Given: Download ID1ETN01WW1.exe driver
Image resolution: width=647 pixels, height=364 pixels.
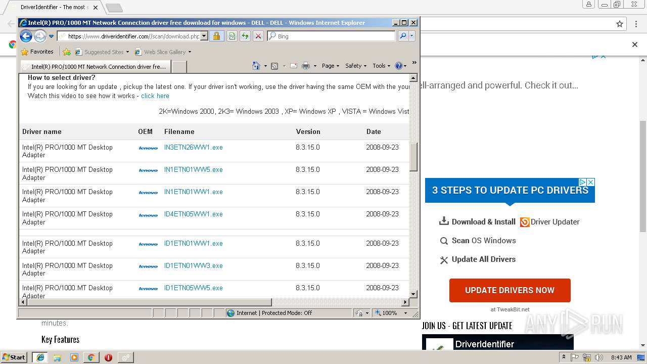Looking at the screenshot, I should [x=193, y=243].
